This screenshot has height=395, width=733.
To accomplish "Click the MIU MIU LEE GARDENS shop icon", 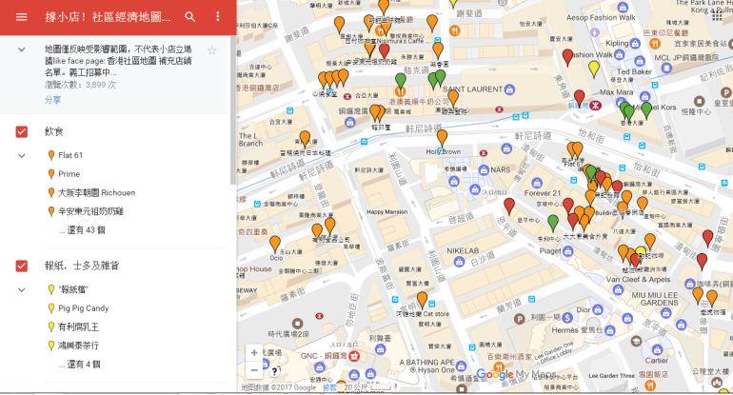I will [666, 313].
